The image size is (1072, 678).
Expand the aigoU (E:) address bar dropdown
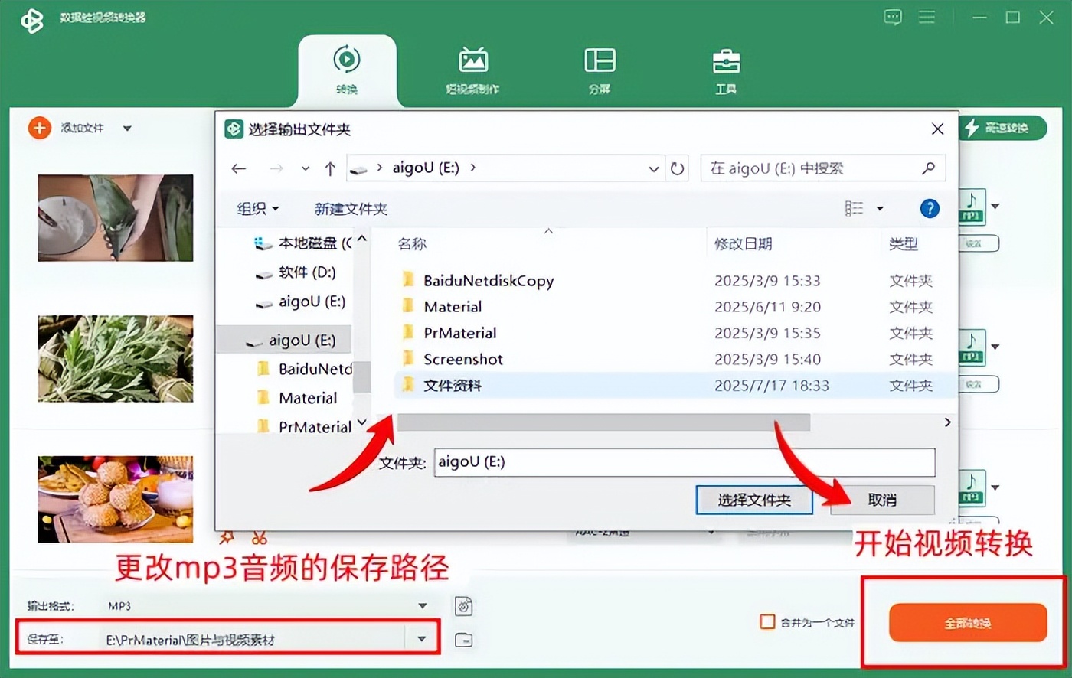pyautogui.click(x=653, y=168)
